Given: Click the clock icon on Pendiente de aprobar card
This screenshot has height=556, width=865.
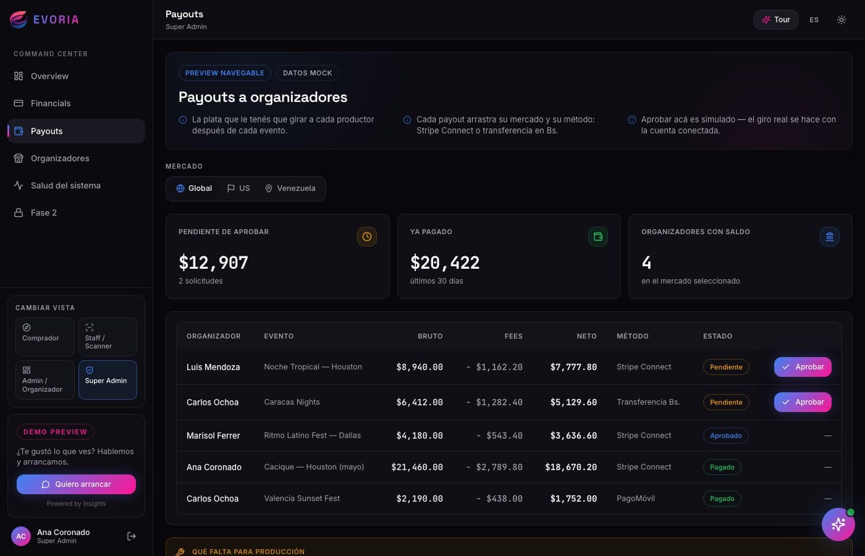Looking at the screenshot, I should (367, 237).
